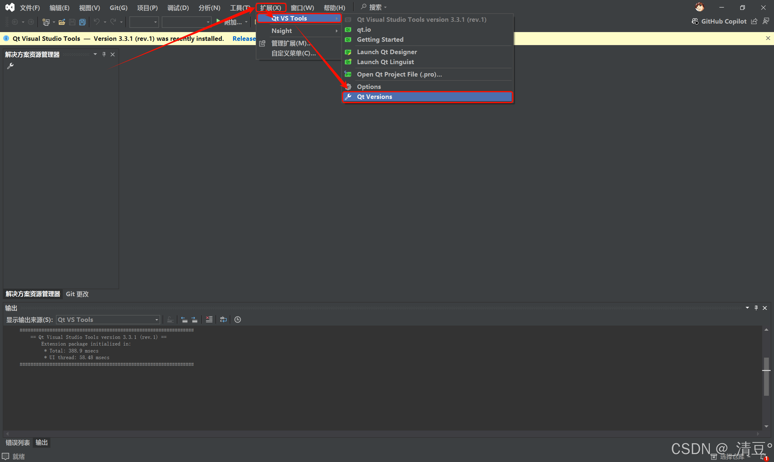Toggle auto-hide pin on Output panel
774x462 pixels.
pyautogui.click(x=756, y=308)
